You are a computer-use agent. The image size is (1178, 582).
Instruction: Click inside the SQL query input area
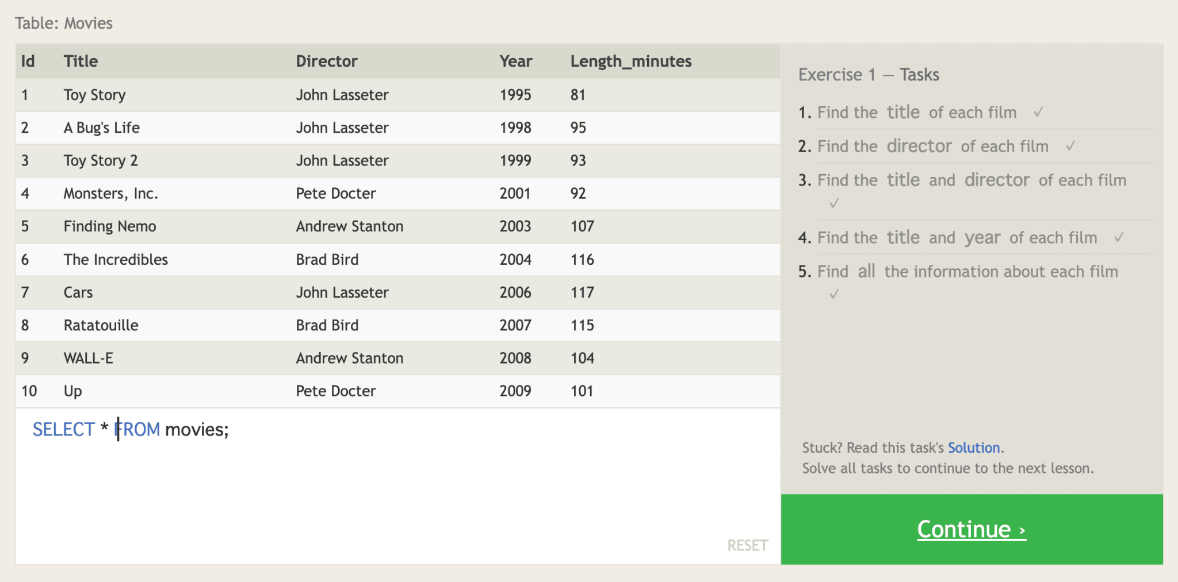[x=397, y=483]
